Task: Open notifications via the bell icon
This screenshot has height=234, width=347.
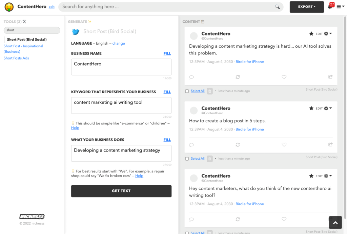Action: click(330, 7)
